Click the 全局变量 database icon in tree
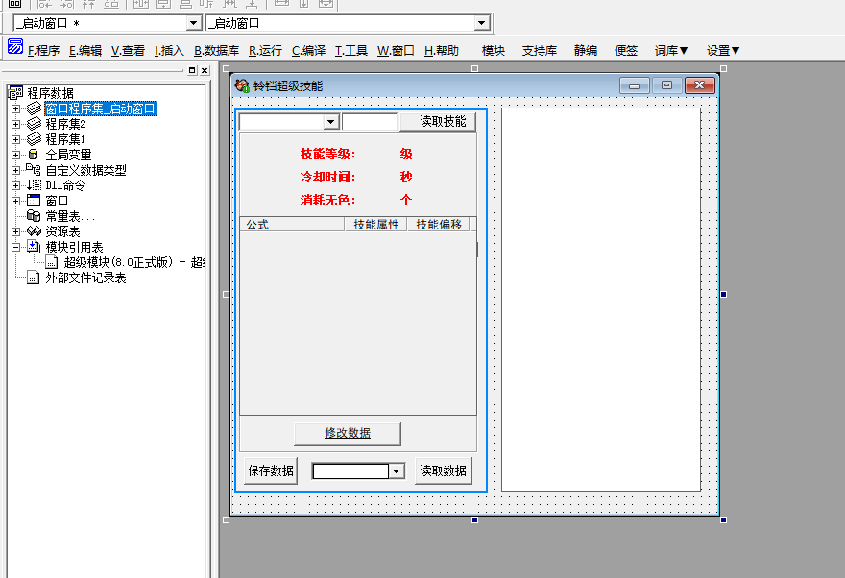Screen dimensions: 845x578 click(34, 155)
